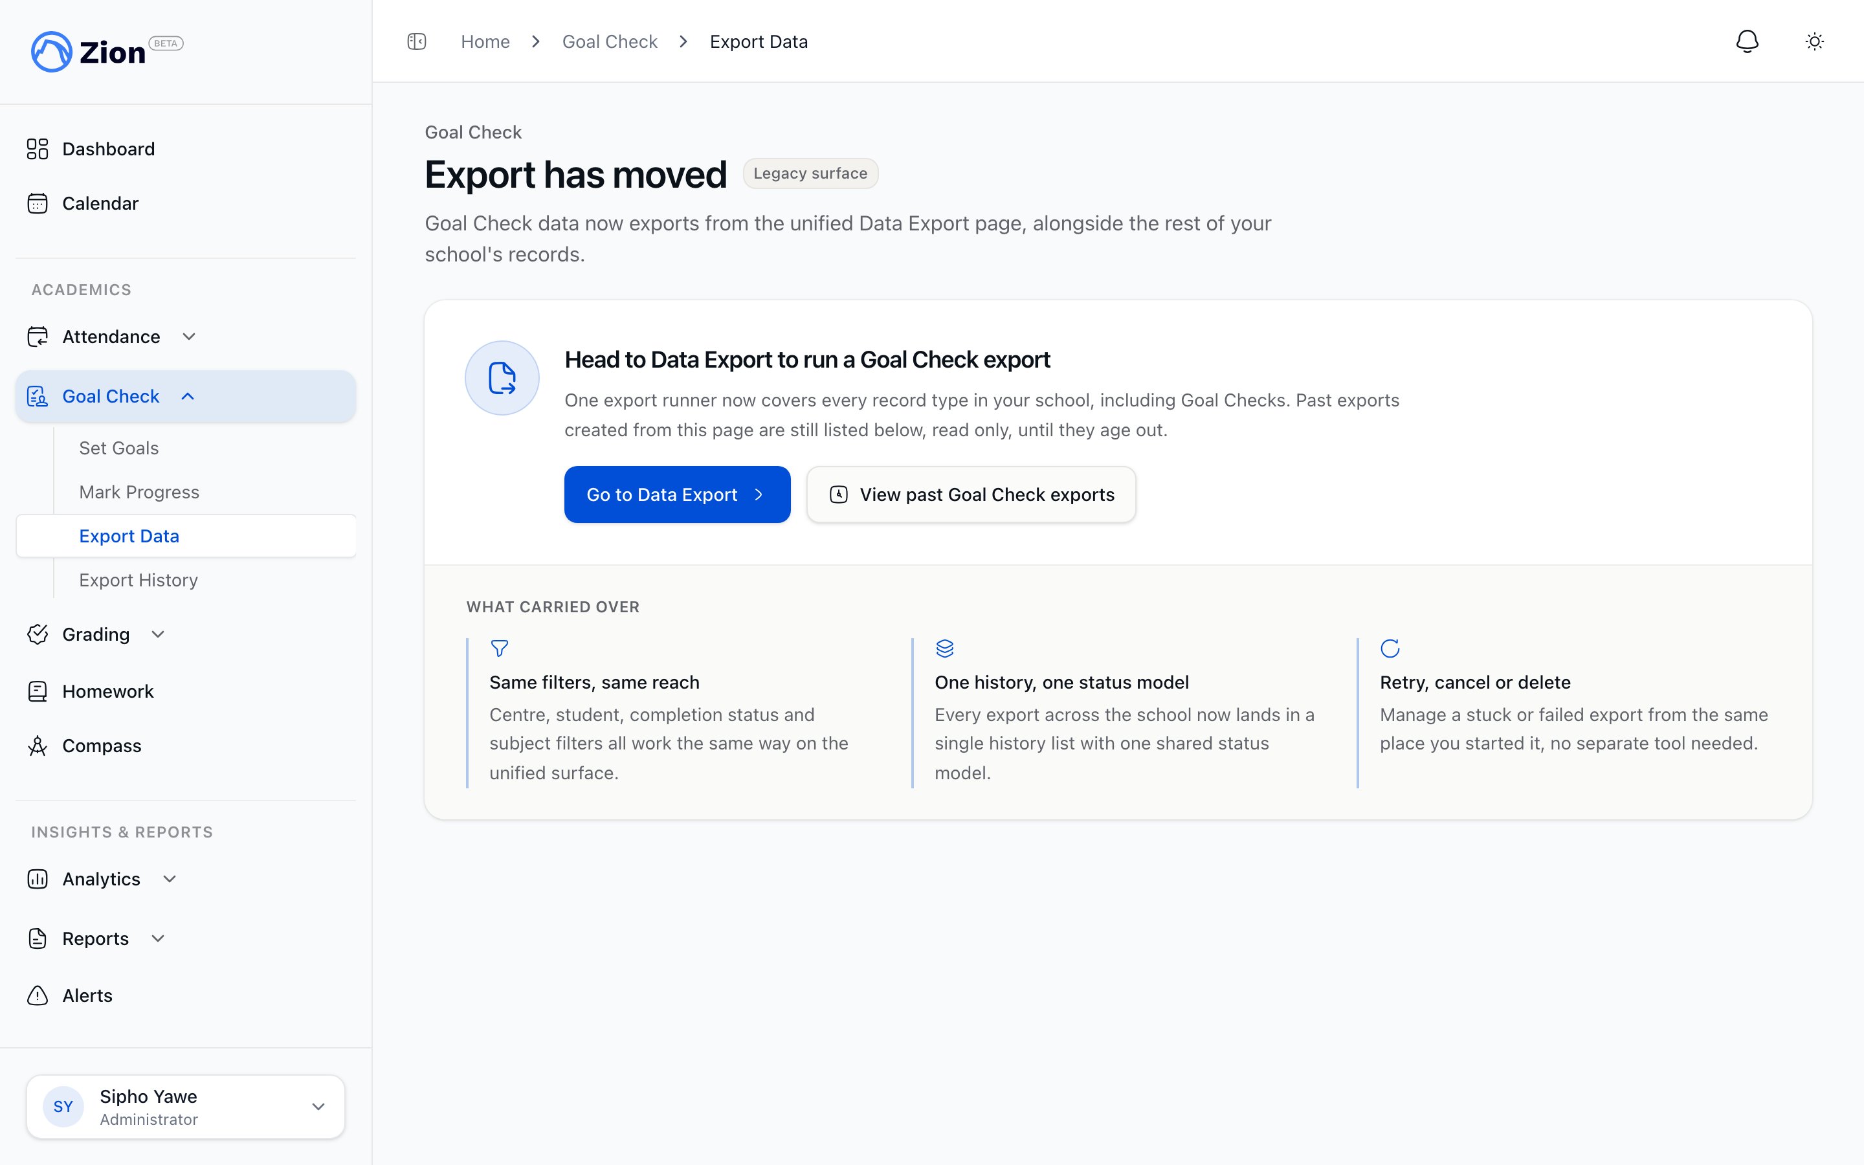Expand the Attendance chevron
Viewport: 1864px width, 1165px height.
click(189, 337)
